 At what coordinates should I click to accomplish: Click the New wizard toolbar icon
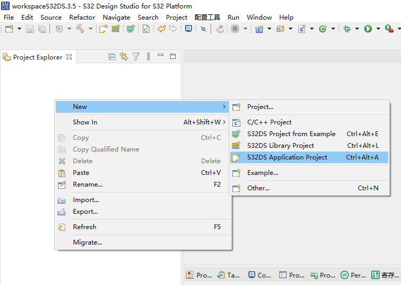(x=9, y=29)
